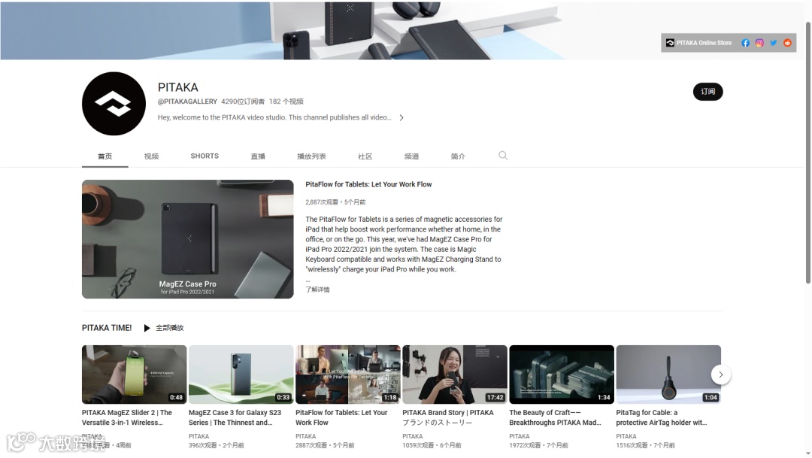Click the channel description text starting 'Hey, welcome'
This screenshot has height=458, width=812.
[x=274, y=117]
